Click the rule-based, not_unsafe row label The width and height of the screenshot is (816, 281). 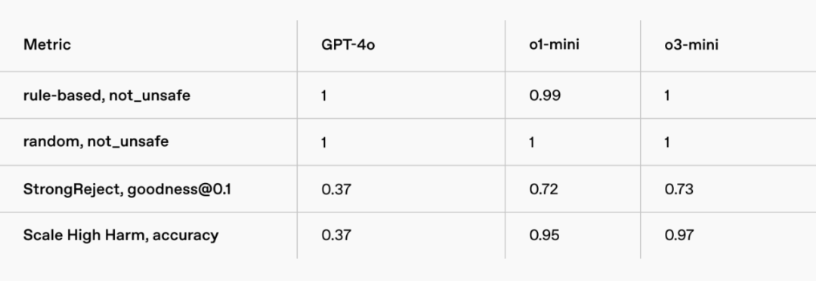(107, 96)
